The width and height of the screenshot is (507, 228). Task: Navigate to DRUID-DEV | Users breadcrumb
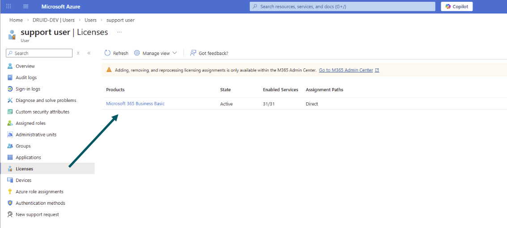pyautogui.click(x=53, y=20)
